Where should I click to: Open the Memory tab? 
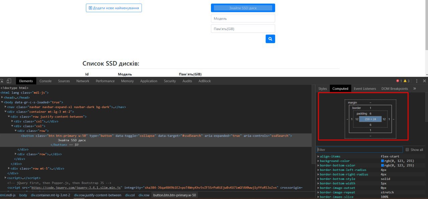tap(127, 81)
